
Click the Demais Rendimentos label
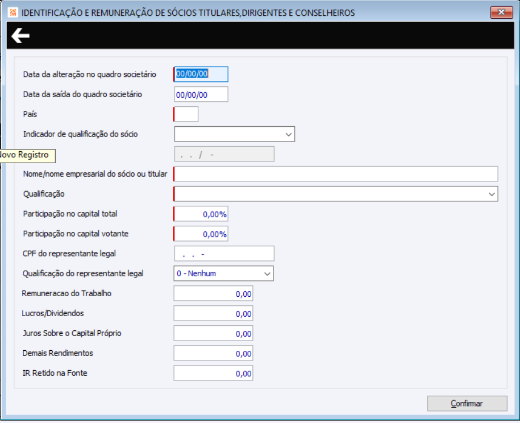[x=58, y=353]
